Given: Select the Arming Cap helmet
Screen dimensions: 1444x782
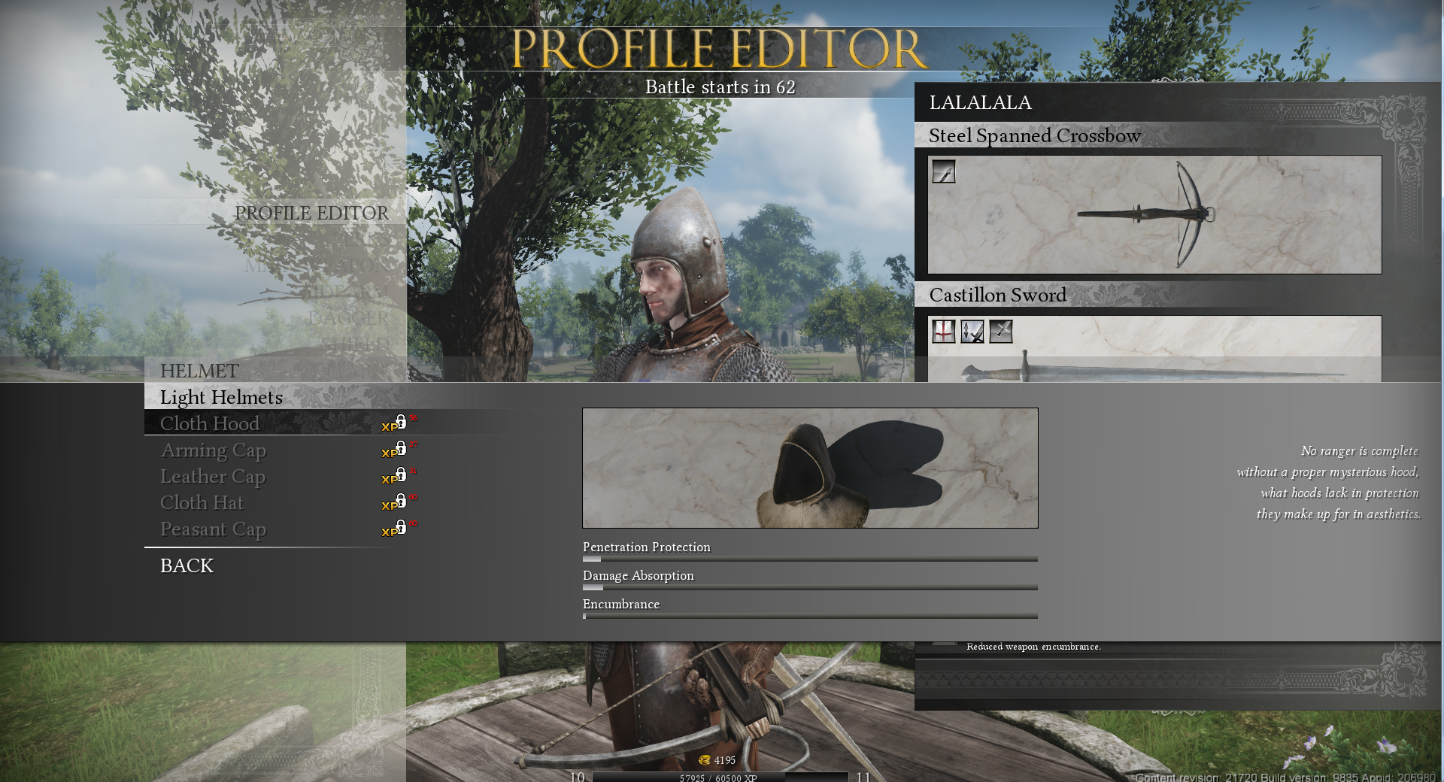Looking at the screenshot, I should click(213, 450).
